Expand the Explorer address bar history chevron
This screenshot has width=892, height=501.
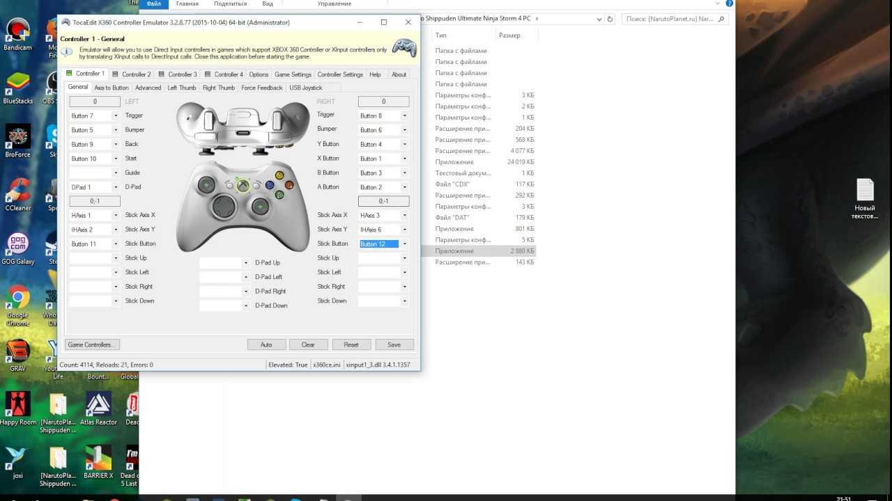[599, 19]
